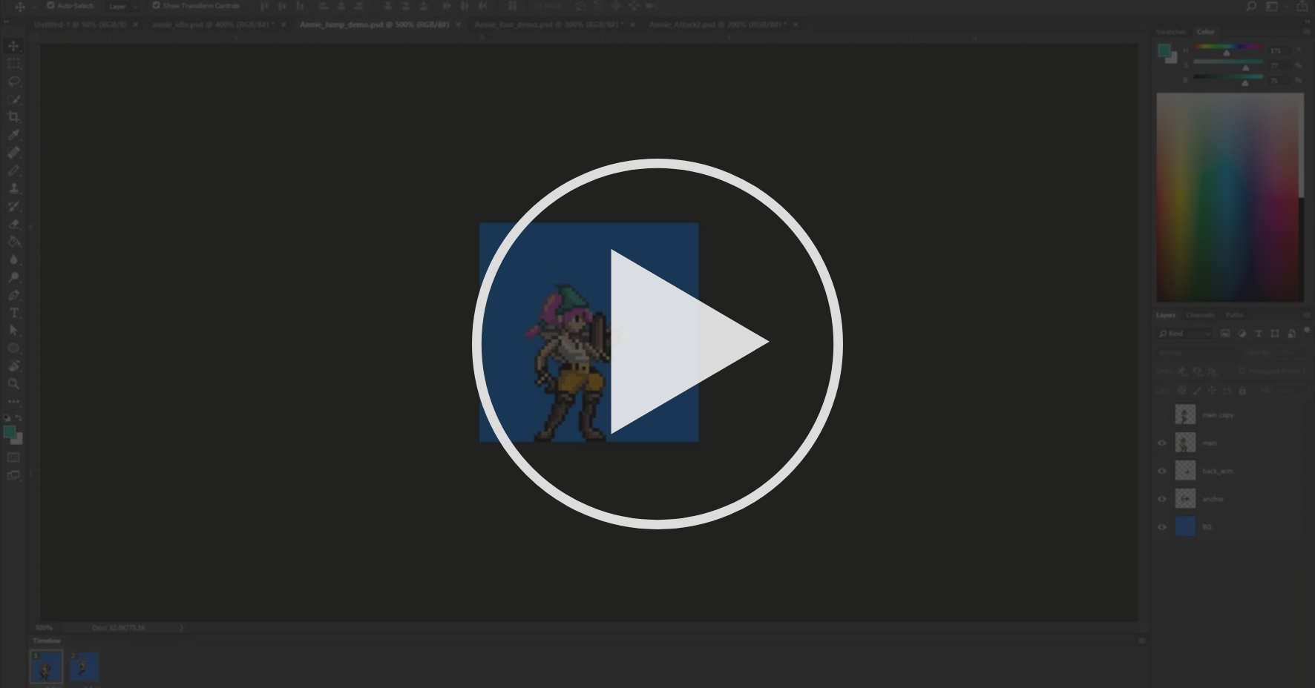Toggle the Propagate Frame 1 checkbox

coord(1242,371)
